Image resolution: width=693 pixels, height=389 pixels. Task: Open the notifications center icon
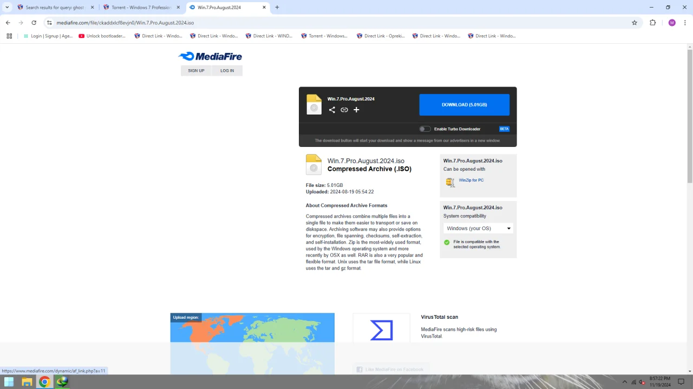(681, 382)
